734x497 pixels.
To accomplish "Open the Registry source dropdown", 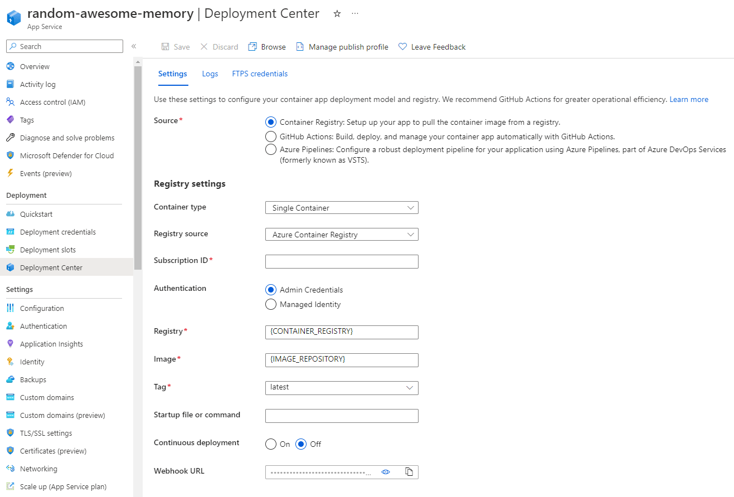I will (342, 234).
